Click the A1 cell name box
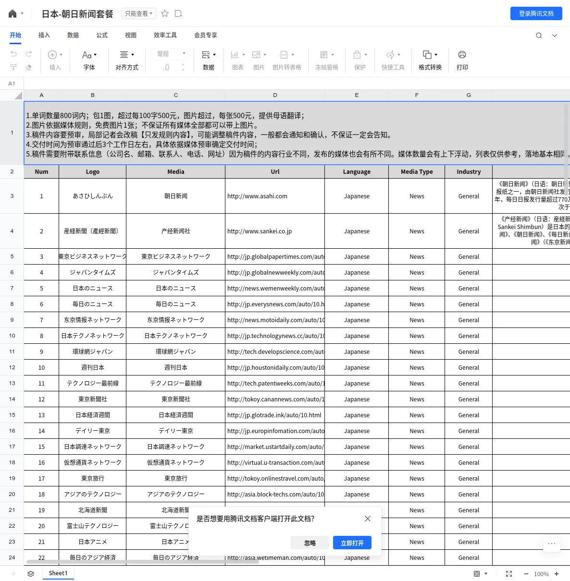 point(12,84)
